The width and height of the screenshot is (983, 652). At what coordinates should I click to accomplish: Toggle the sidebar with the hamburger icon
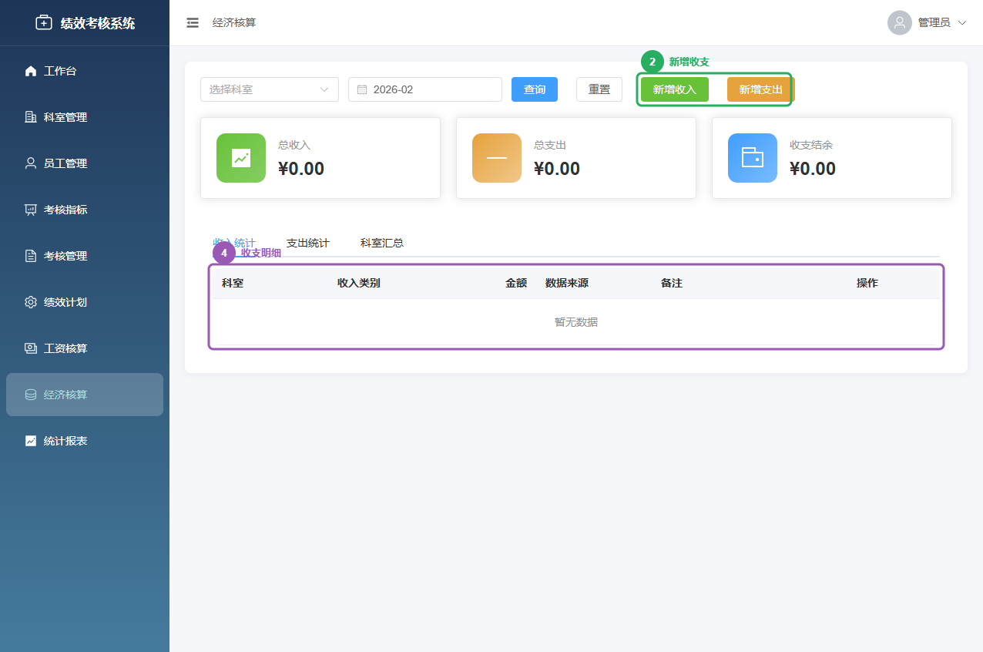[192, 22]
